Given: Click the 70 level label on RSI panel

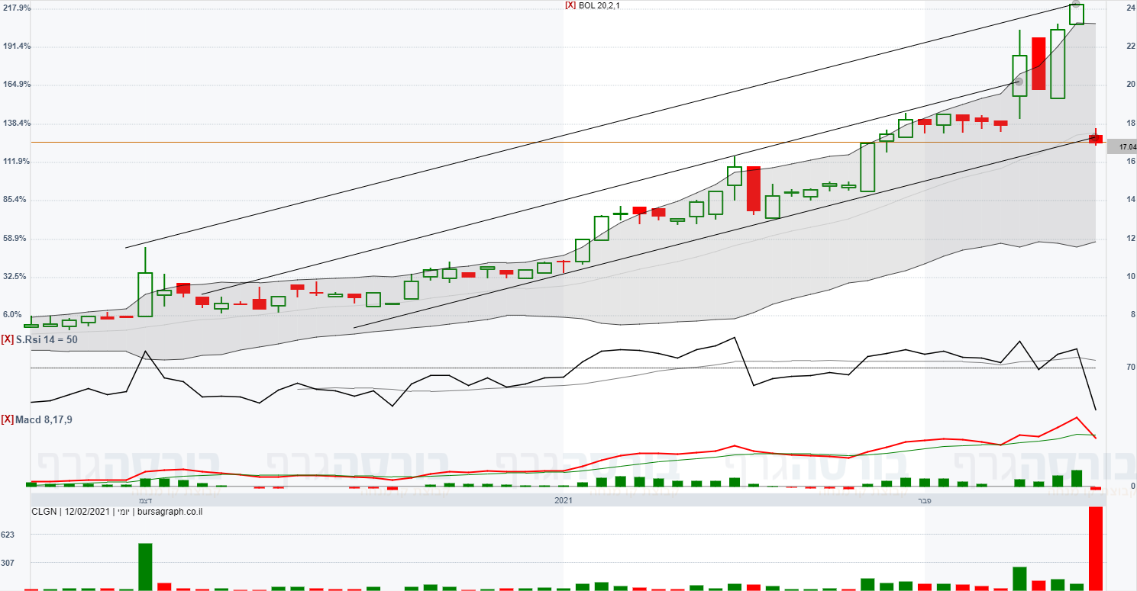Looking at the screenshot, I should tap(1130, 368).
